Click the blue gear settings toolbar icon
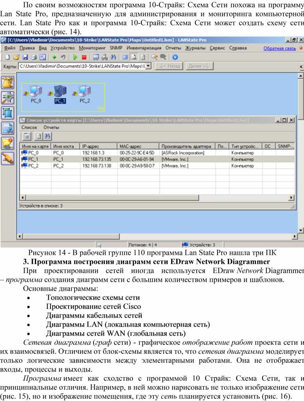 tap(175, 57)
